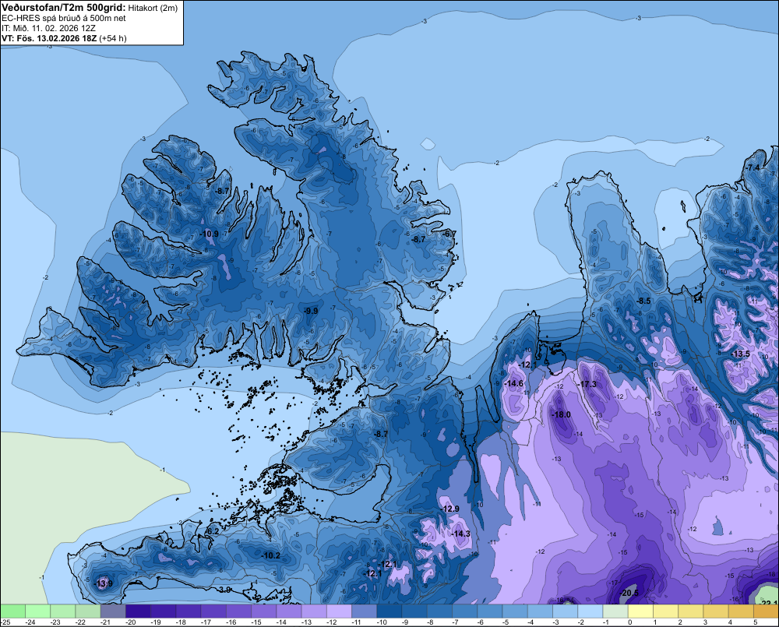Image resolution: width=779 pixels, height=627 pixels.
Task: Click the valid time 'VT: Fös. 13.02.2026 18Z'
Action: point(49,38)
